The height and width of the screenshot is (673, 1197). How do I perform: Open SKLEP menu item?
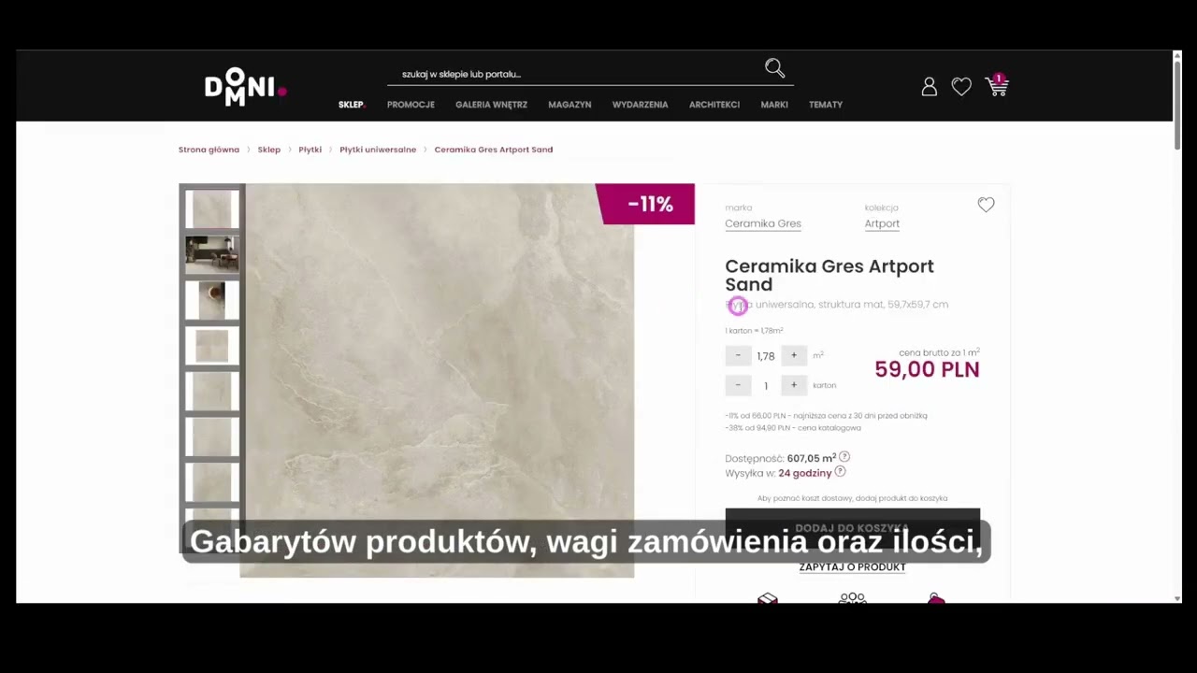tap(352, 105)
